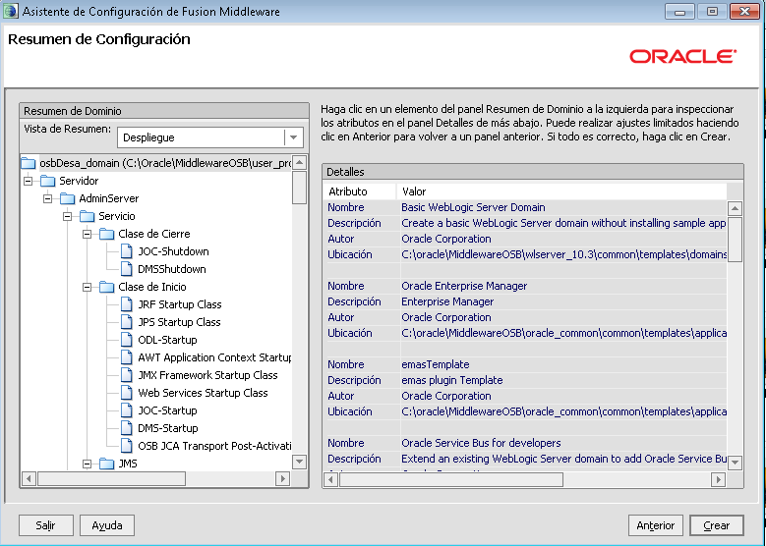This screenshot has height=546, width=766.
Task: Click the DMSShutdown document icon
Action: point(127,269)
